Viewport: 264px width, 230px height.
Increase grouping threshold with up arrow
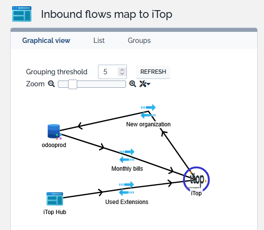click(122, 70)
